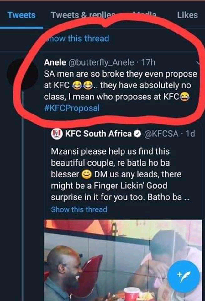Viewport: 205px width, 301px height.
Task: Open the Tweets & replies tab
Action: (83, 15)
